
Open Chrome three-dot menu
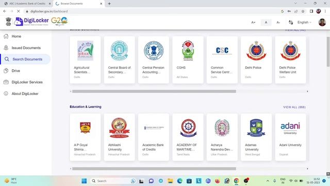325,11
